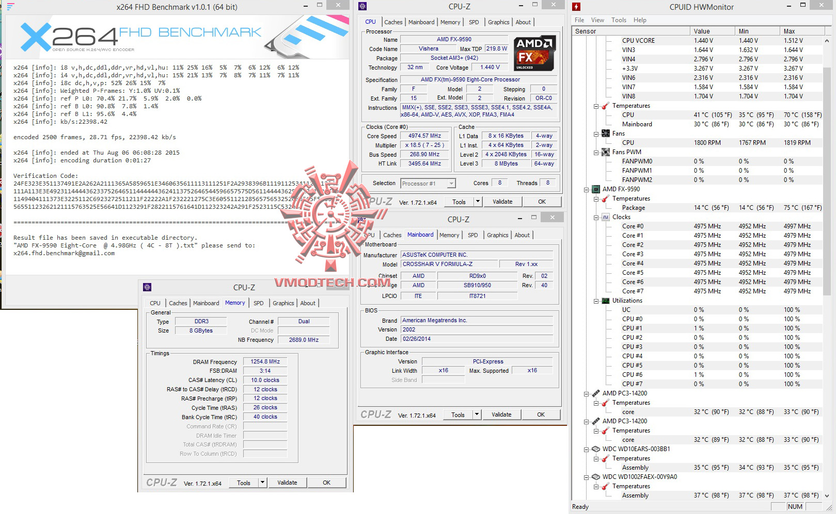Click the HWMonitor lightning icon in its title bar
836x514 pixels.
coord(576,7)
